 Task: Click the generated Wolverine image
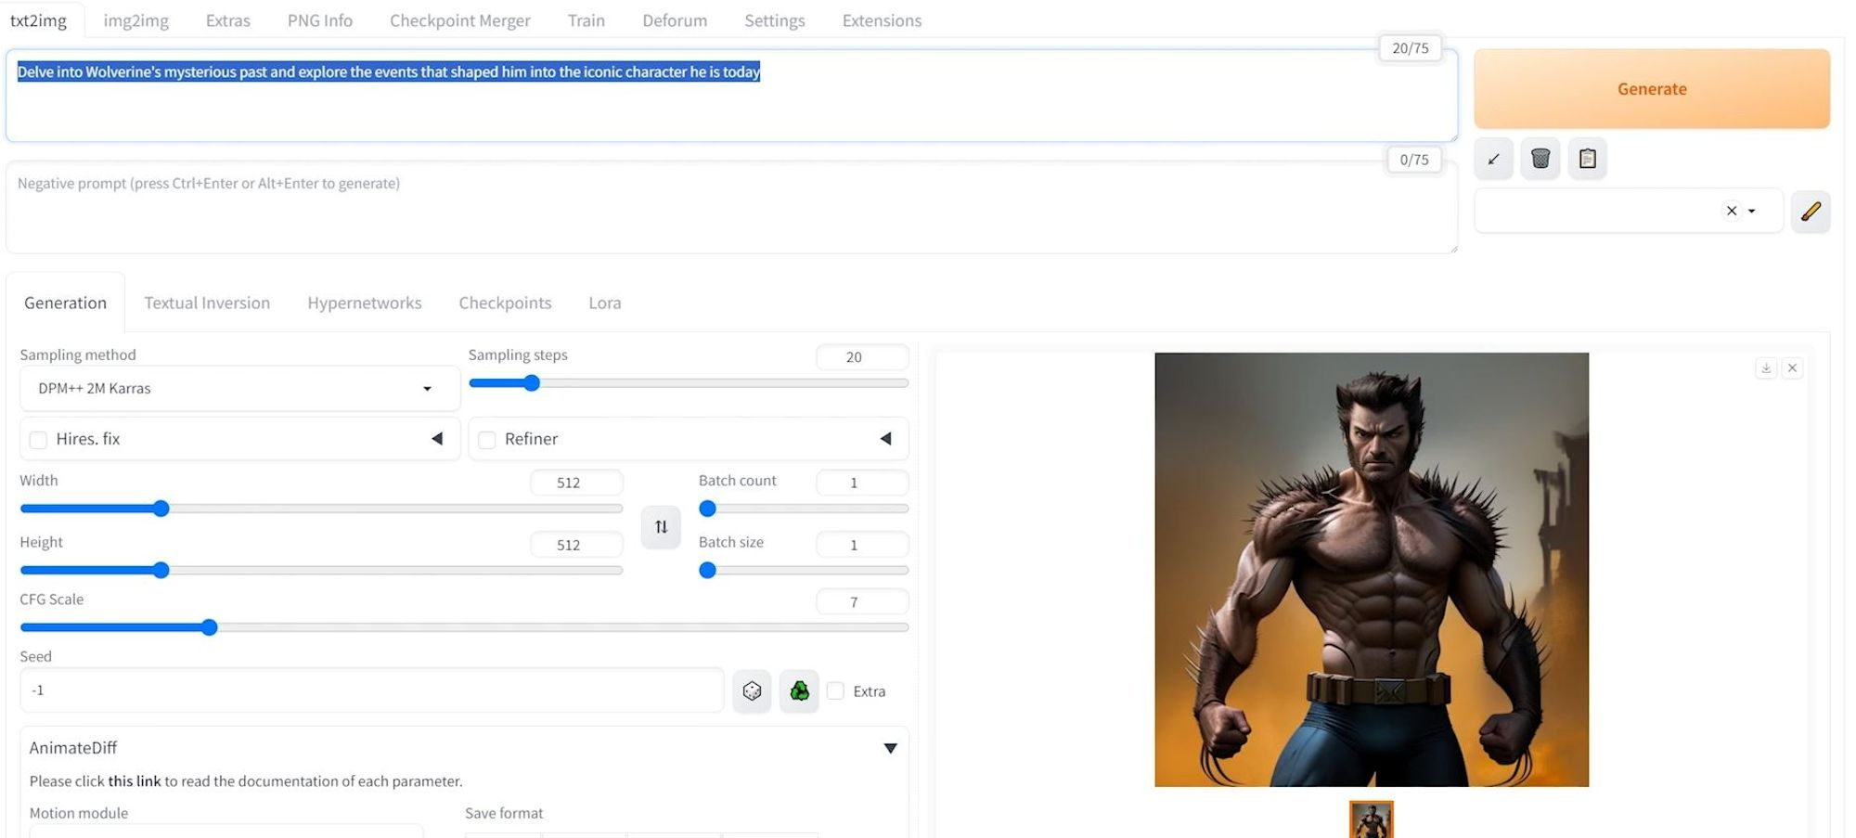[x=1372, y=569]
